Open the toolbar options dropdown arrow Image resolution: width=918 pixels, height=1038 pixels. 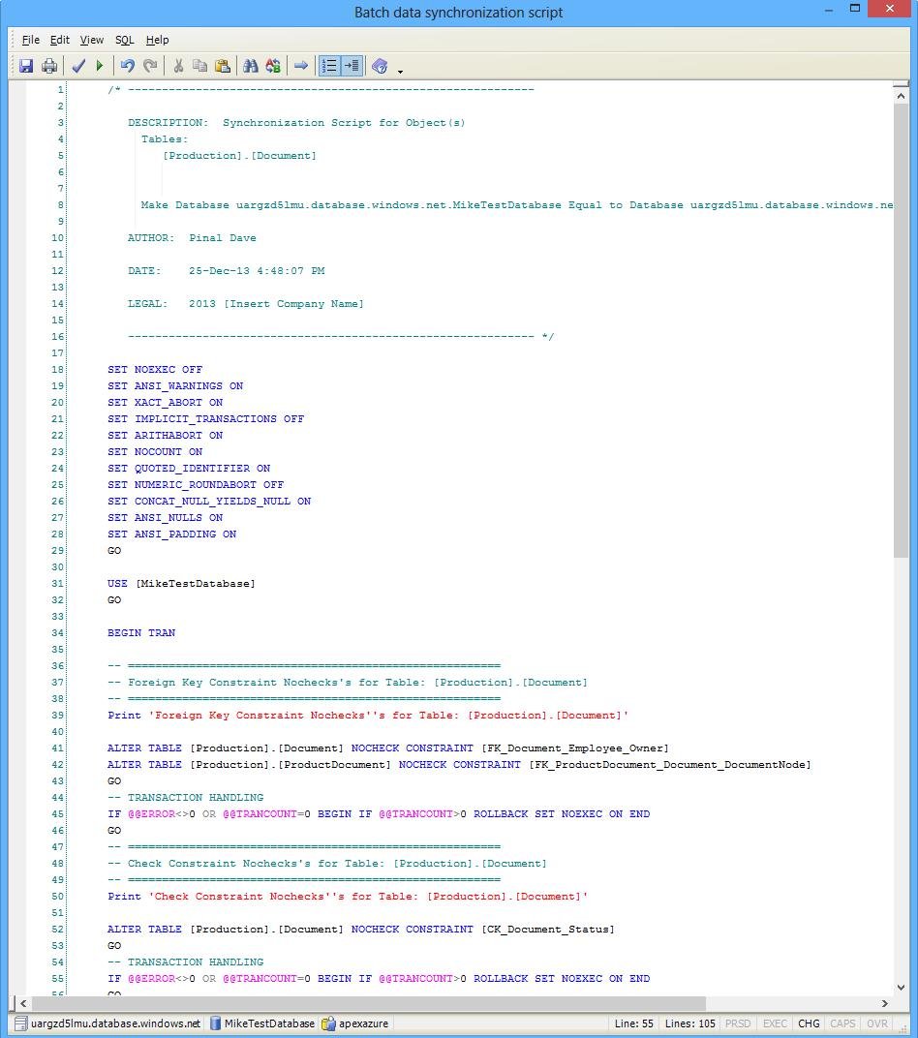pyautogui.click(x=400, y=70)
